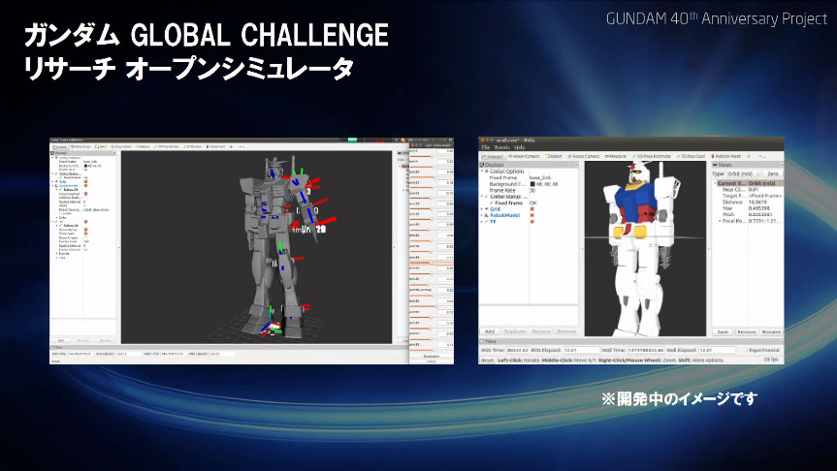The height and width of the screenshot is (471, 837).
Task: Click Add button under urdf.rviz Displays panel
Action: click(490, 331)
